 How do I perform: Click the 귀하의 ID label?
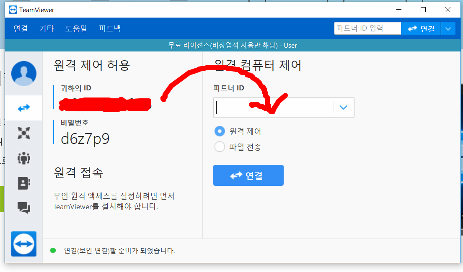(76, 88)
